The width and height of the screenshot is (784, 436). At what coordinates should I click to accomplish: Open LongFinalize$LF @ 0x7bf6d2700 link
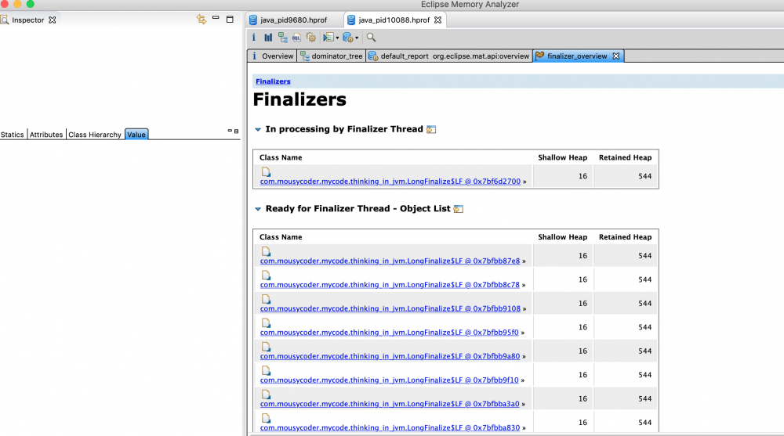pyautogui.click(x=390, y=182)
